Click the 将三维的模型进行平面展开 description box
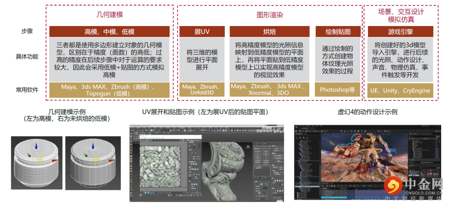The height and width of the screenshot is (206, 449). [202, 60]
